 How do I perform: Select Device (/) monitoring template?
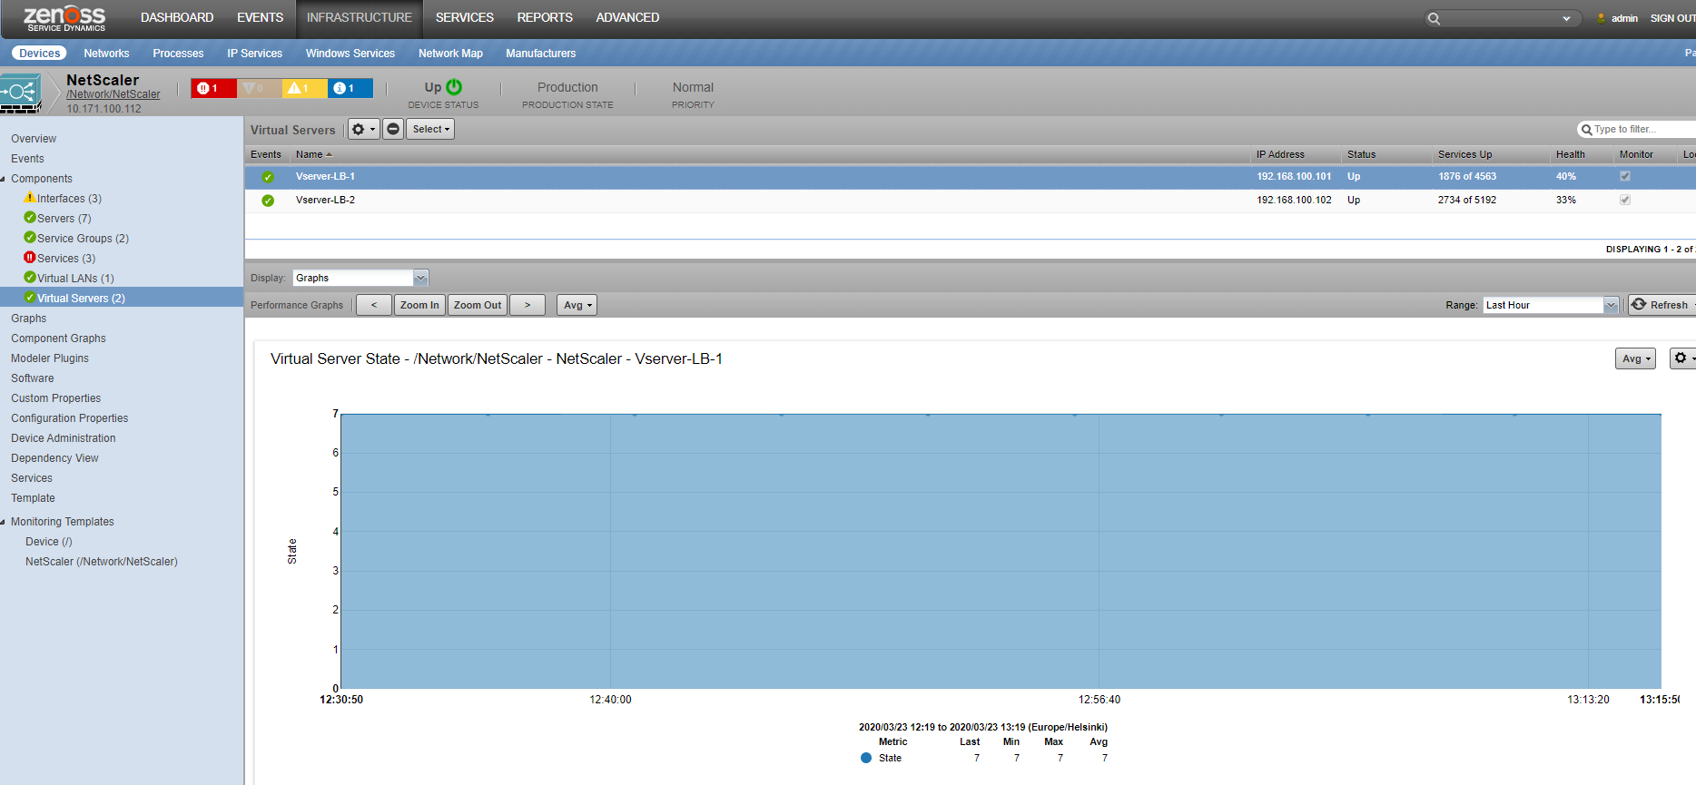(x=49, y=542)
